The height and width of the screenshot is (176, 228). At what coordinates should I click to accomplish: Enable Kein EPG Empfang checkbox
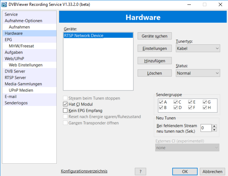65,110
